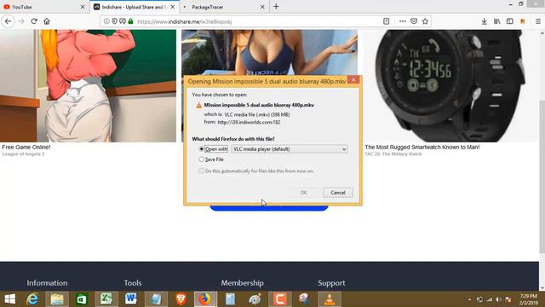545x307 pixels.
Task: Click the green padlock security icon
Action: [x=130, y=21]
